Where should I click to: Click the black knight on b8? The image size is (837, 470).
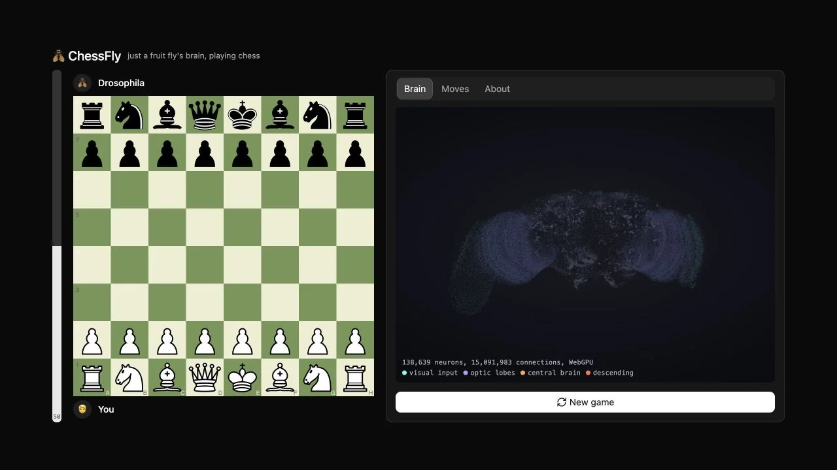click(129, 115)
